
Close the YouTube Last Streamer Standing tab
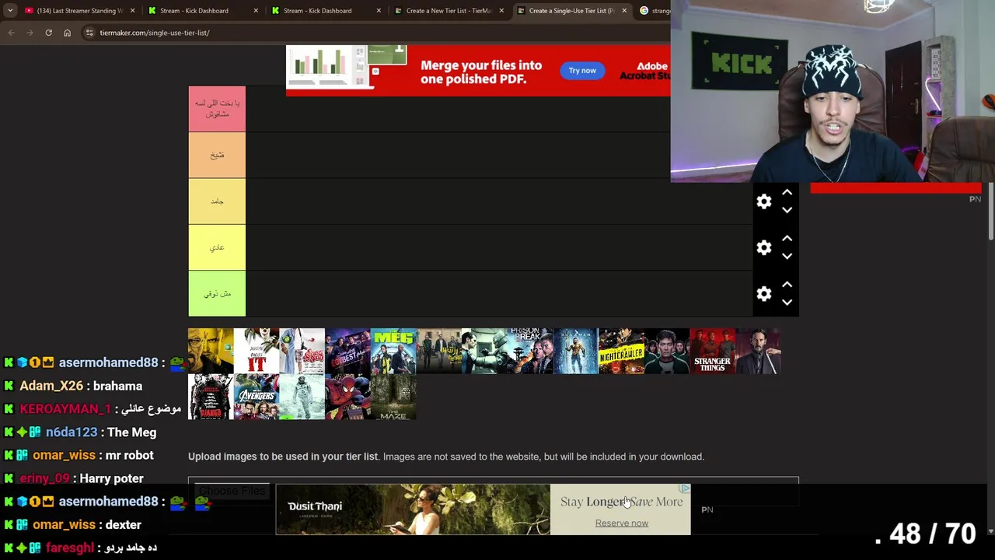click(132, 11)
